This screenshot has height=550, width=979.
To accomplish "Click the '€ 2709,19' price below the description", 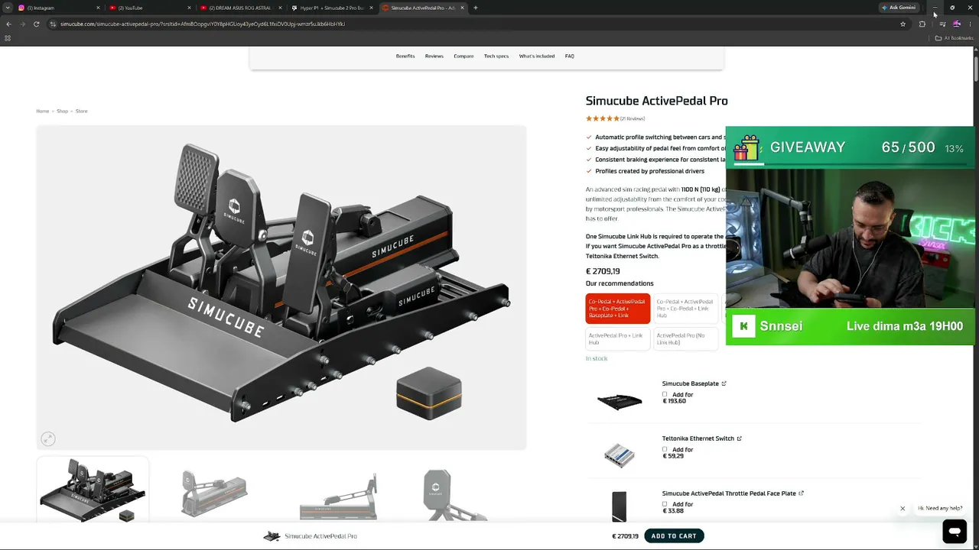I will click(x=603, y=271).
